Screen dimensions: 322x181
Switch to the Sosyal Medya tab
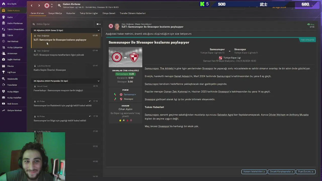pos(55,13)
